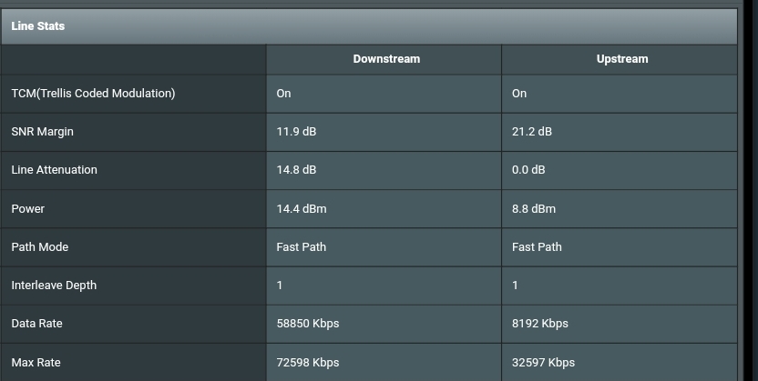
Task: Select upstream data rate 8192 Kbps
Action: tap(540, 323)
